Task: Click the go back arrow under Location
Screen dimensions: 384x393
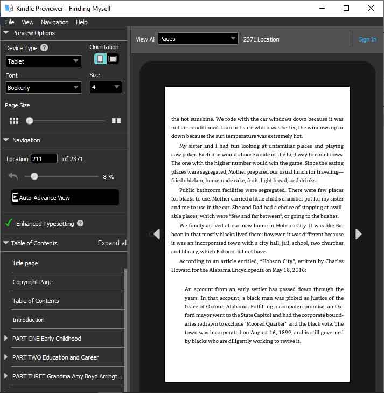Action: [x=13, y=176]
